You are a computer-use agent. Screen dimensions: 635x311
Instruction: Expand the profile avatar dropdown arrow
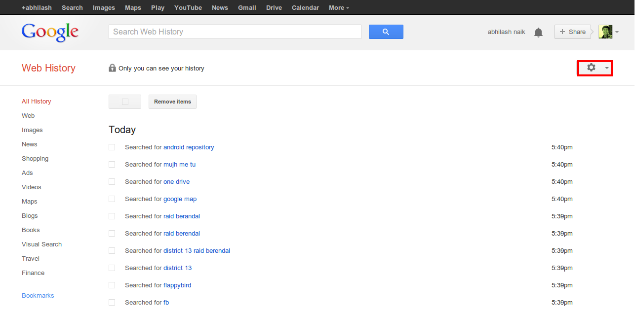pyautogui.click(x=617, y=32)
